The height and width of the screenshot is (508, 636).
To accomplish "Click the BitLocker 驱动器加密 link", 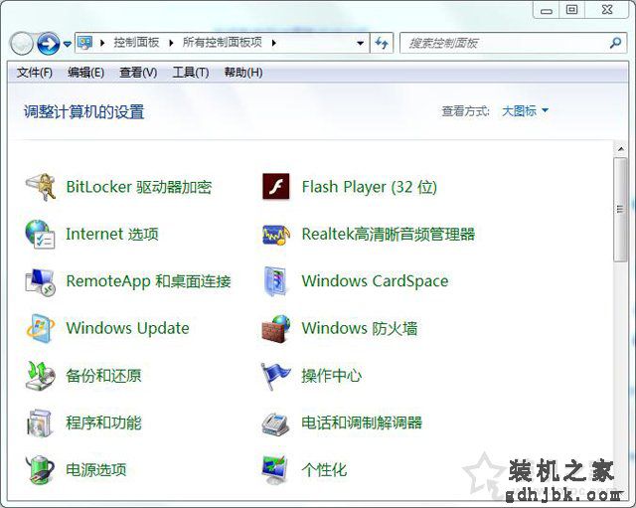I will [139, 187].
